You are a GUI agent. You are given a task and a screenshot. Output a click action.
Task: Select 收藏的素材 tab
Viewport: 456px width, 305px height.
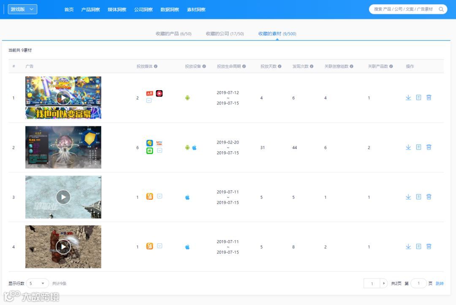pyautogui.click(x=277, y=34)
